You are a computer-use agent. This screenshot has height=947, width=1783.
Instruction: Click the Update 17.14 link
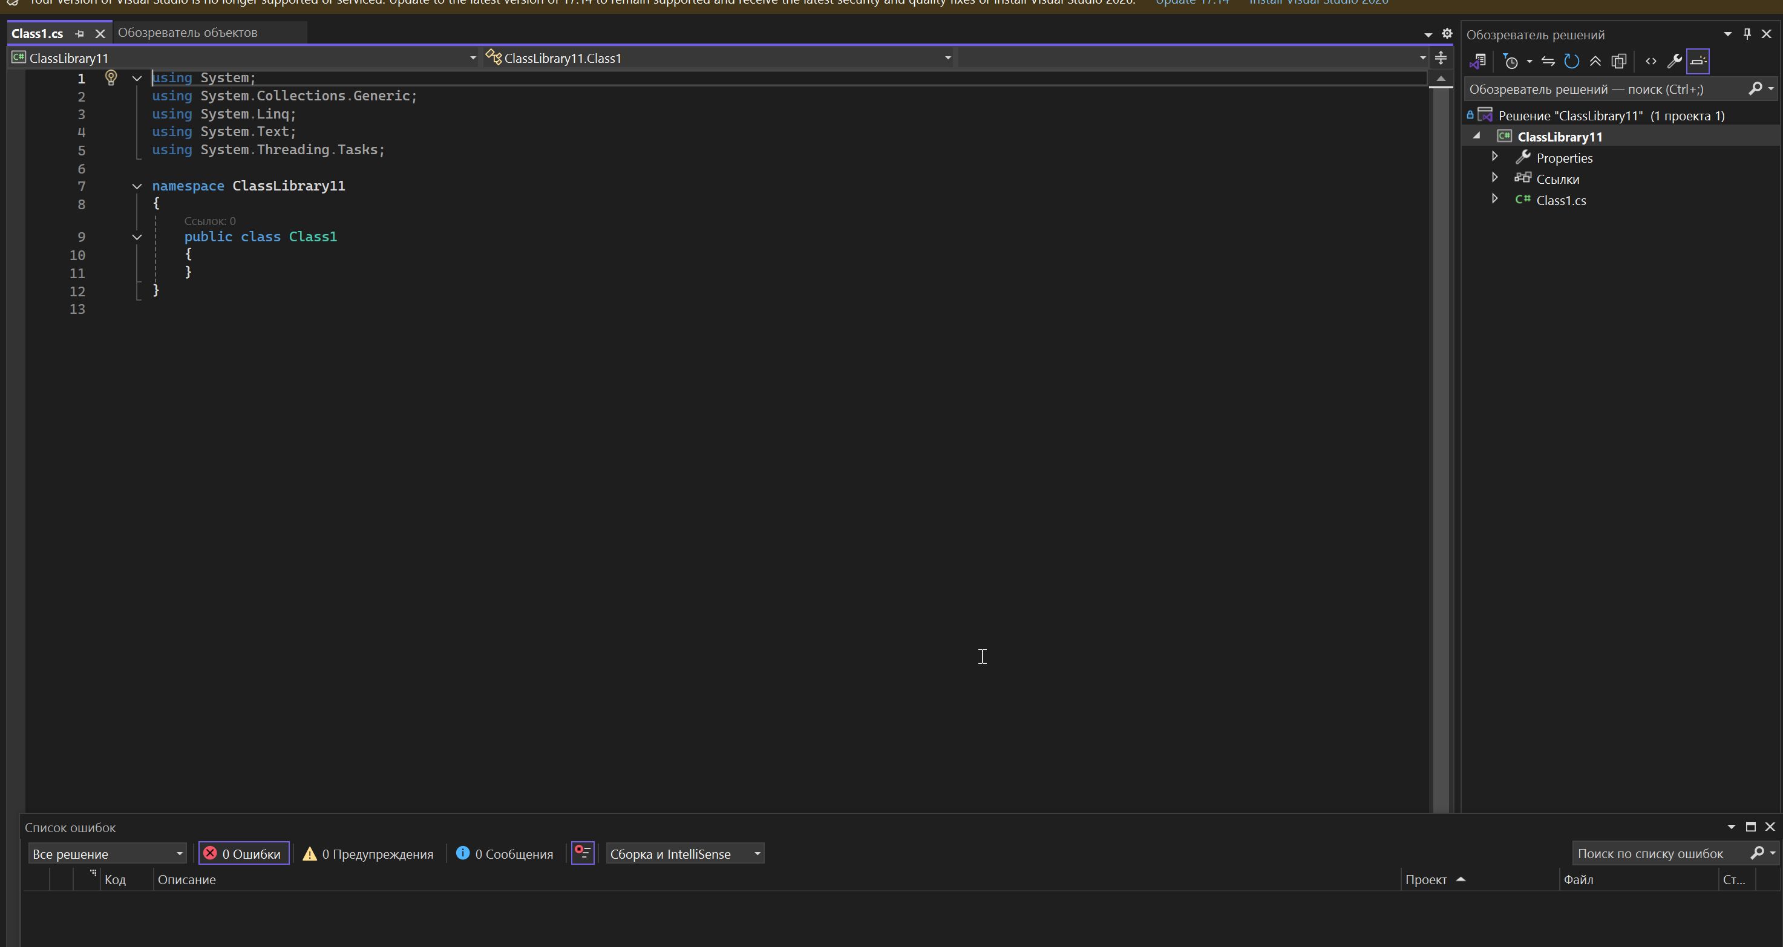coord(1192,2)
